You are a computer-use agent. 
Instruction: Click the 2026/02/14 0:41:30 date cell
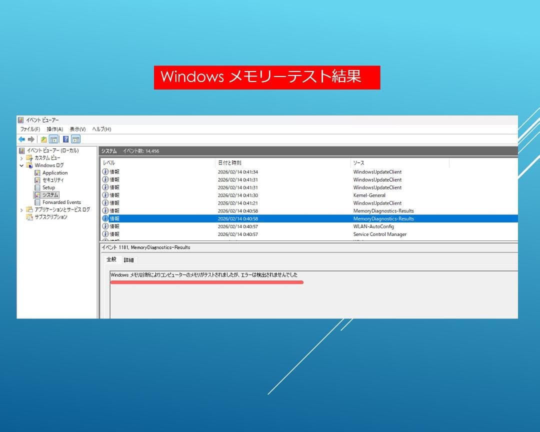tap(237, 195)
